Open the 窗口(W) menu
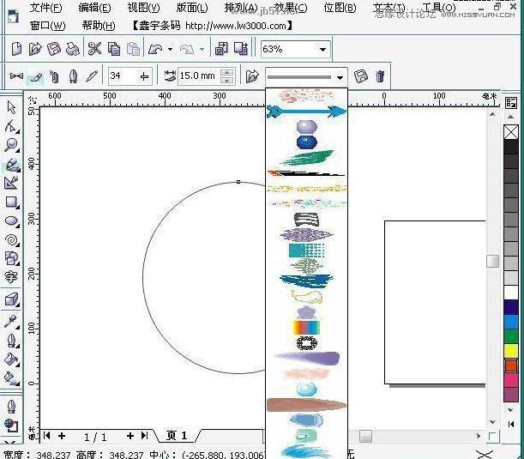 point(48,26)
